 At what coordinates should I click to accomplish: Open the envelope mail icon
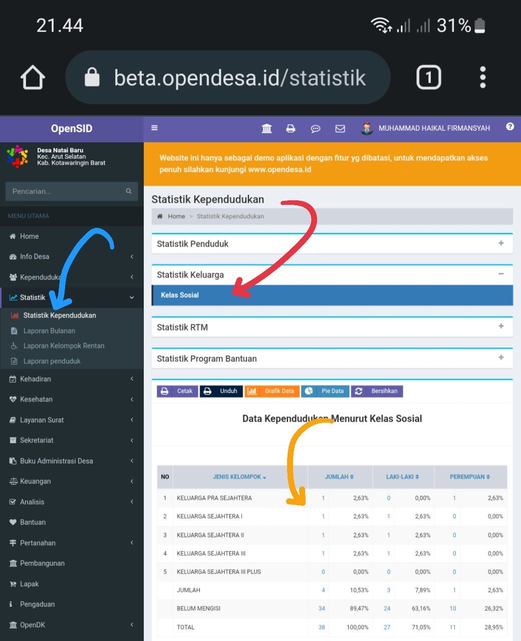[x=340, y=128]
